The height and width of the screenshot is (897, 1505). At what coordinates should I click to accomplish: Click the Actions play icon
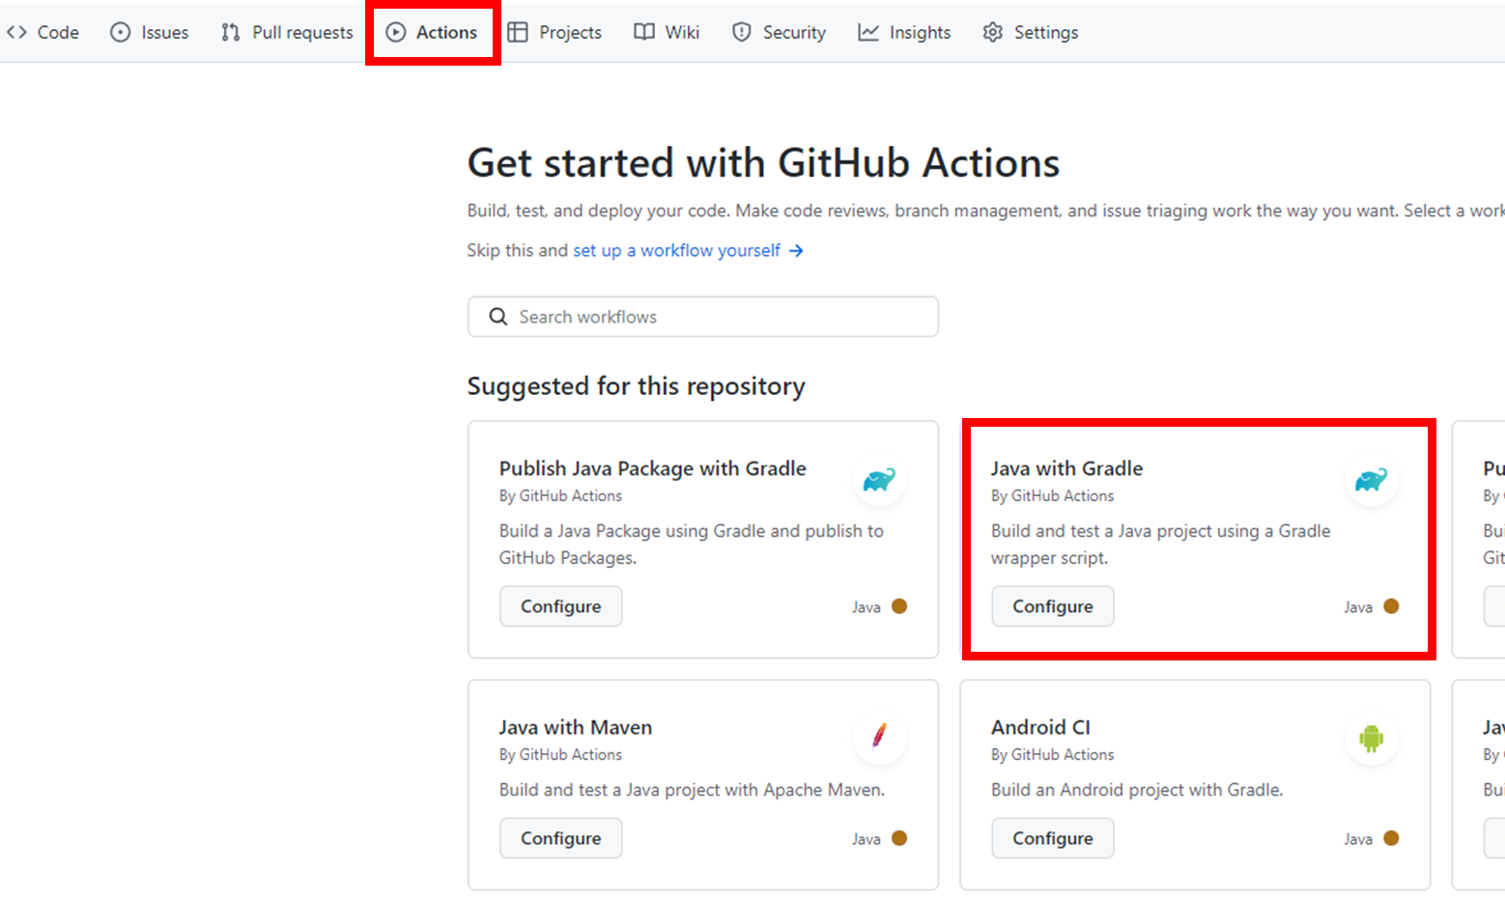(395, 32)
